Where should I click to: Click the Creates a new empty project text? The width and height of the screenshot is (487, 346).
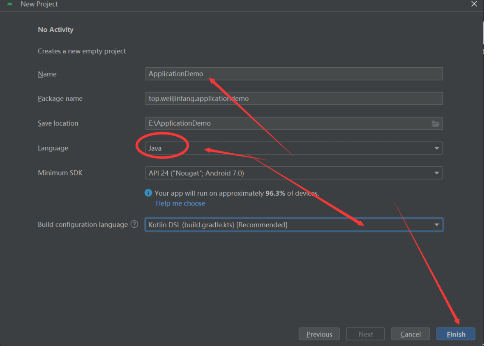[82, 51]
